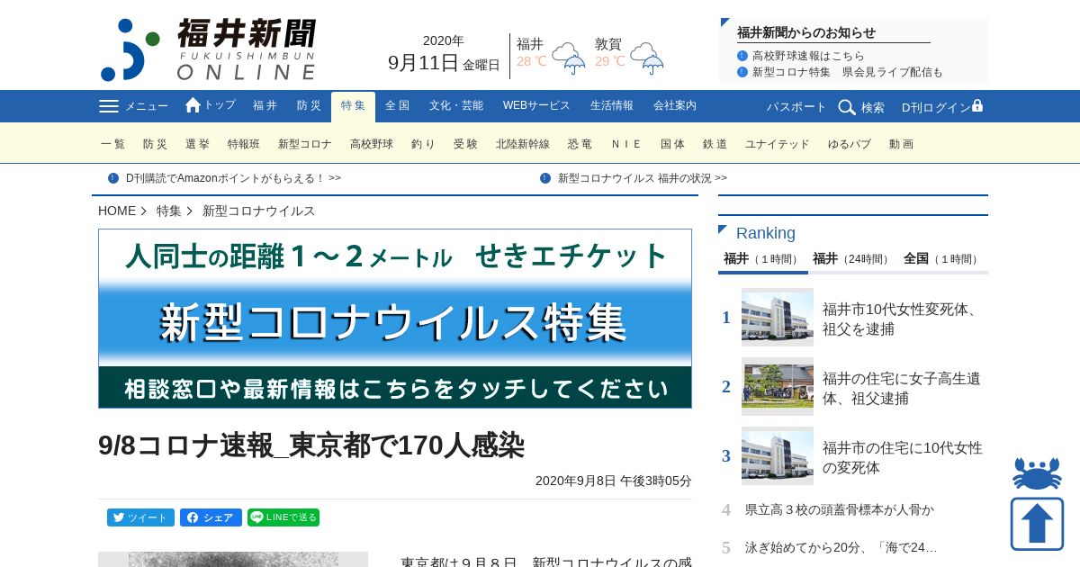Open the 文化・芸能 navigation tab
The height and width of the screenshot is (567, 1080).
point(455,106)
